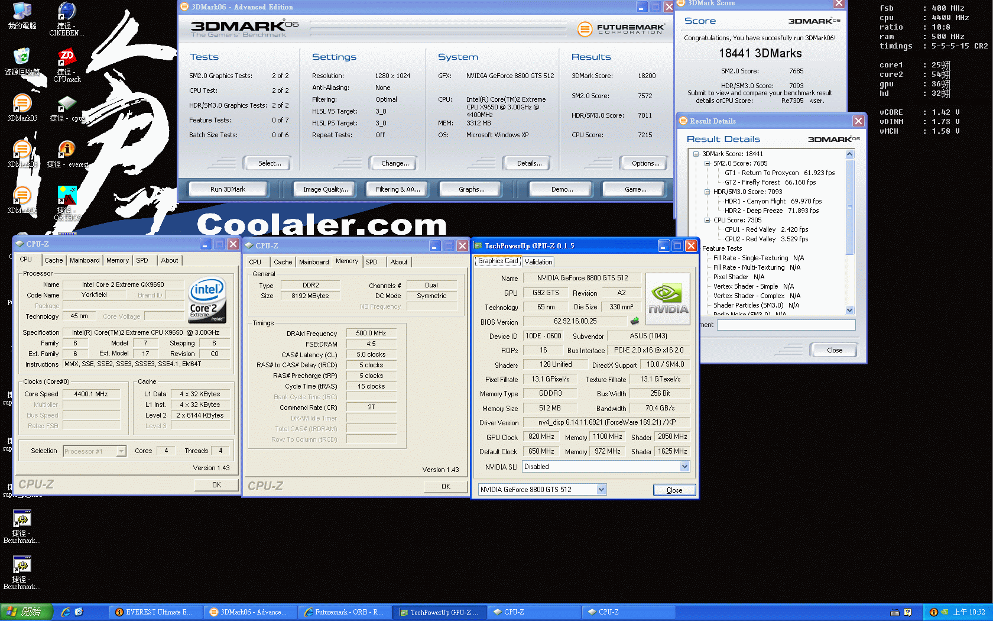The width and height of the screenshot is (993, 621).
Task: Click the help question-mark tray icon
Action: [x=908, y=612]
